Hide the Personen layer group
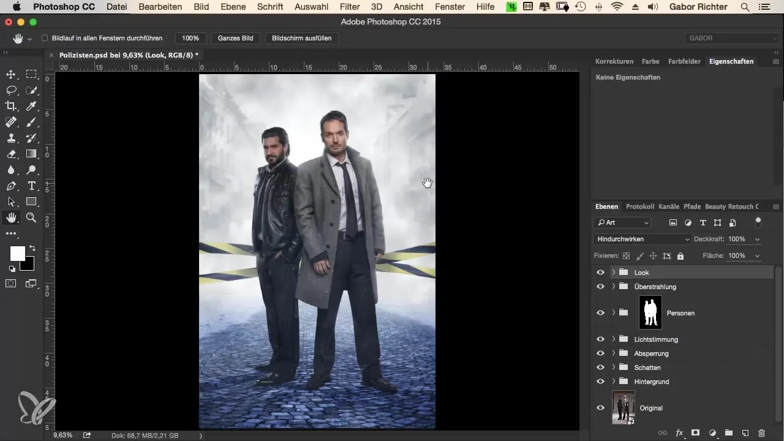Image resolution: width=784 pixels, height=441 pixels. 600,313
